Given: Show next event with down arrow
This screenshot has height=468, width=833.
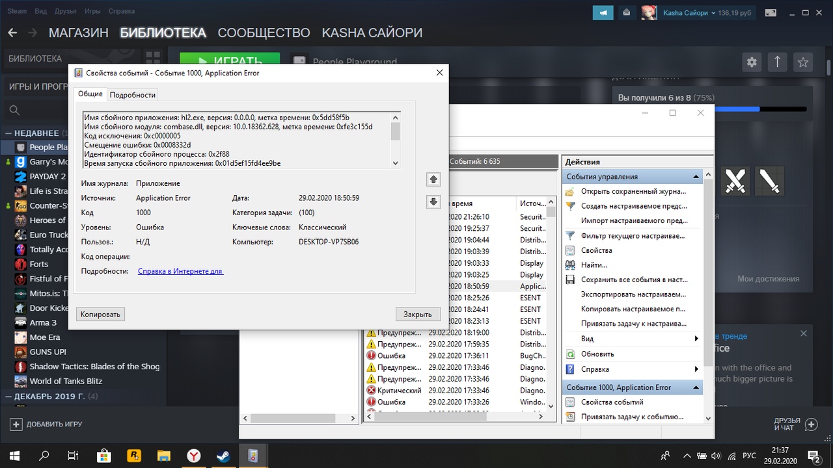Looking at the screenshot, I should tap(433, 202).
